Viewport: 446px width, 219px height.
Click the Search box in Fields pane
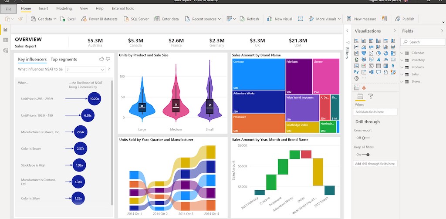[422, 42]
